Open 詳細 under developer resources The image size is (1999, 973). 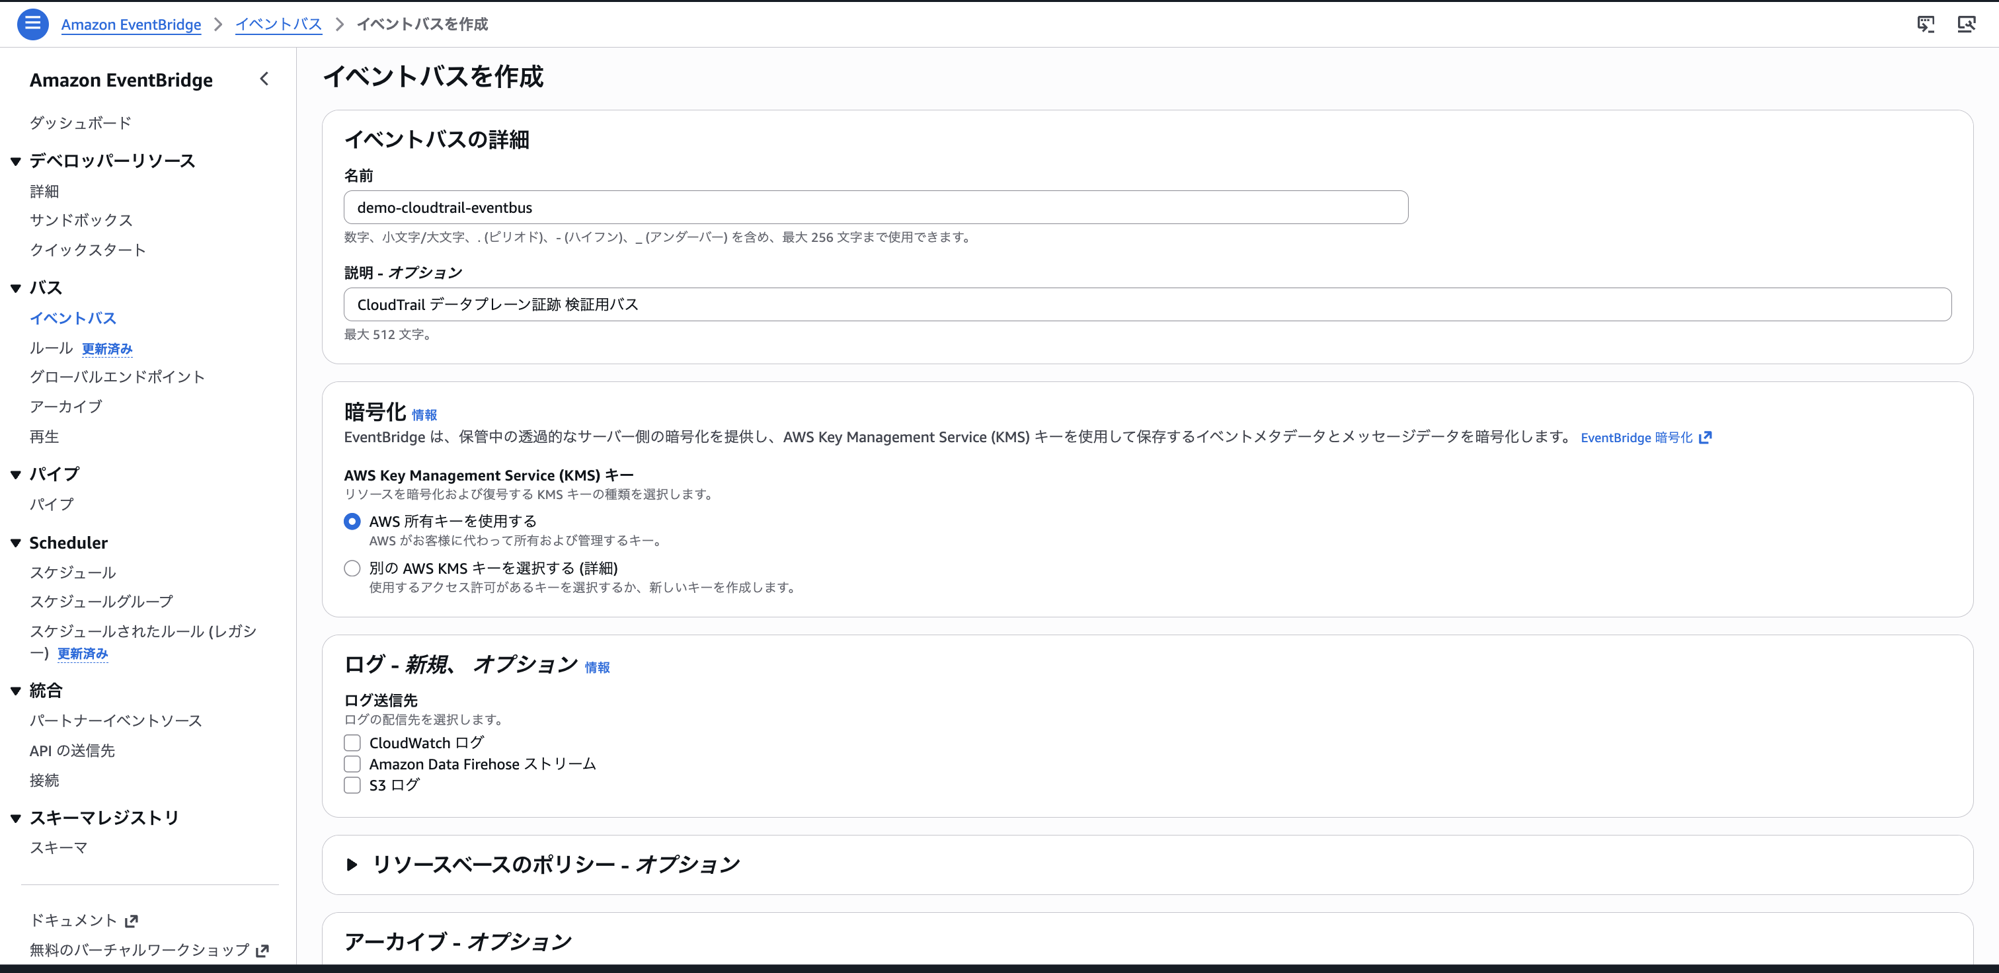44,191
